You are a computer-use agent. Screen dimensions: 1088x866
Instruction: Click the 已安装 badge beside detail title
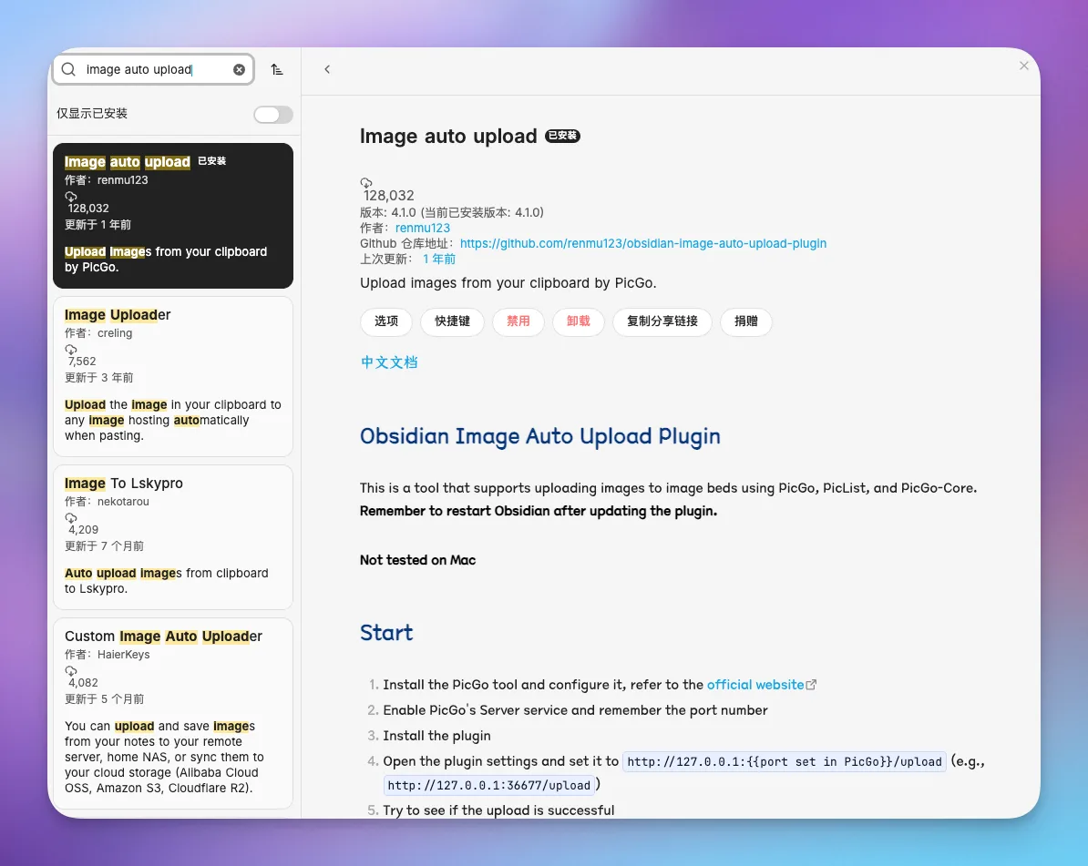coord(563,136)
